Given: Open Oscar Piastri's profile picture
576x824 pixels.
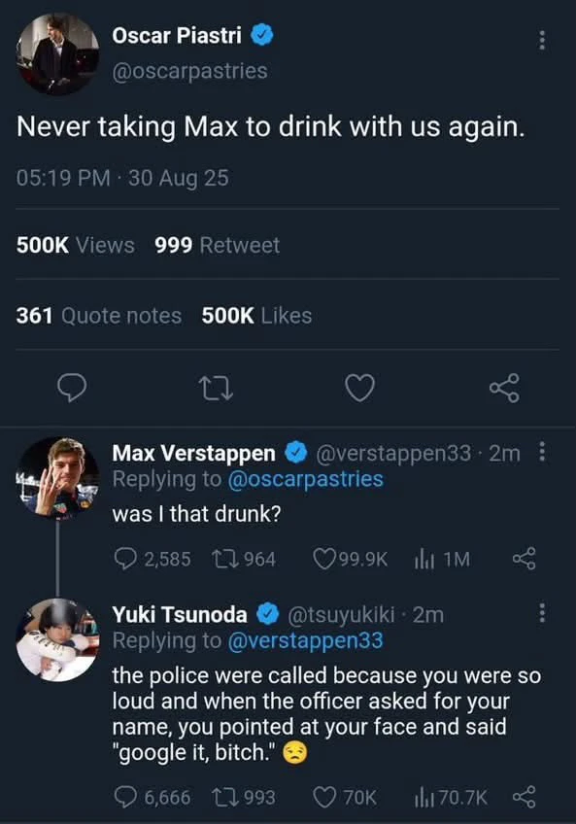Looking at the screenshot, I should [58, 54].
